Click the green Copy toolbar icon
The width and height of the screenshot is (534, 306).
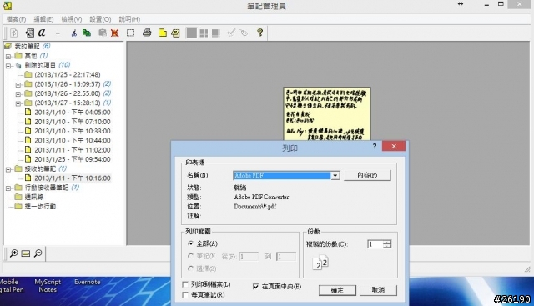(87, 33)
